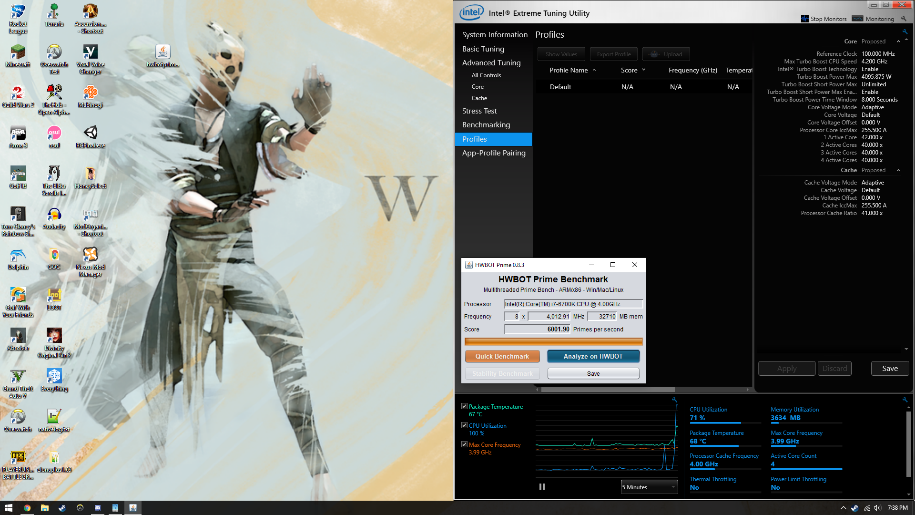
Task: Pause the monitoring graph
Action: [x=542, y=487]
